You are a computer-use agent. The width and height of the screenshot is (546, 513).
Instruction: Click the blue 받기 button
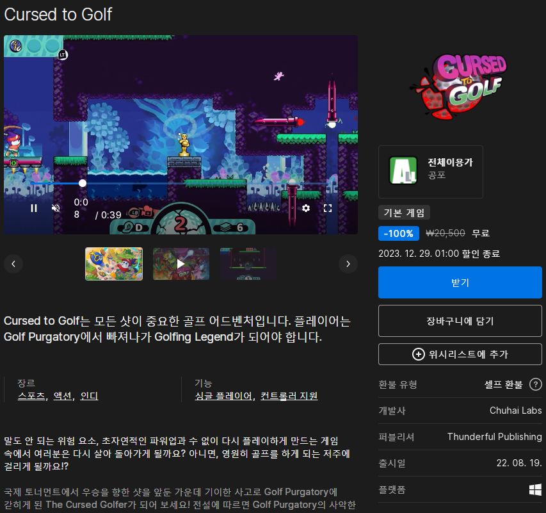pyautogui.click(x=460, y=282)
